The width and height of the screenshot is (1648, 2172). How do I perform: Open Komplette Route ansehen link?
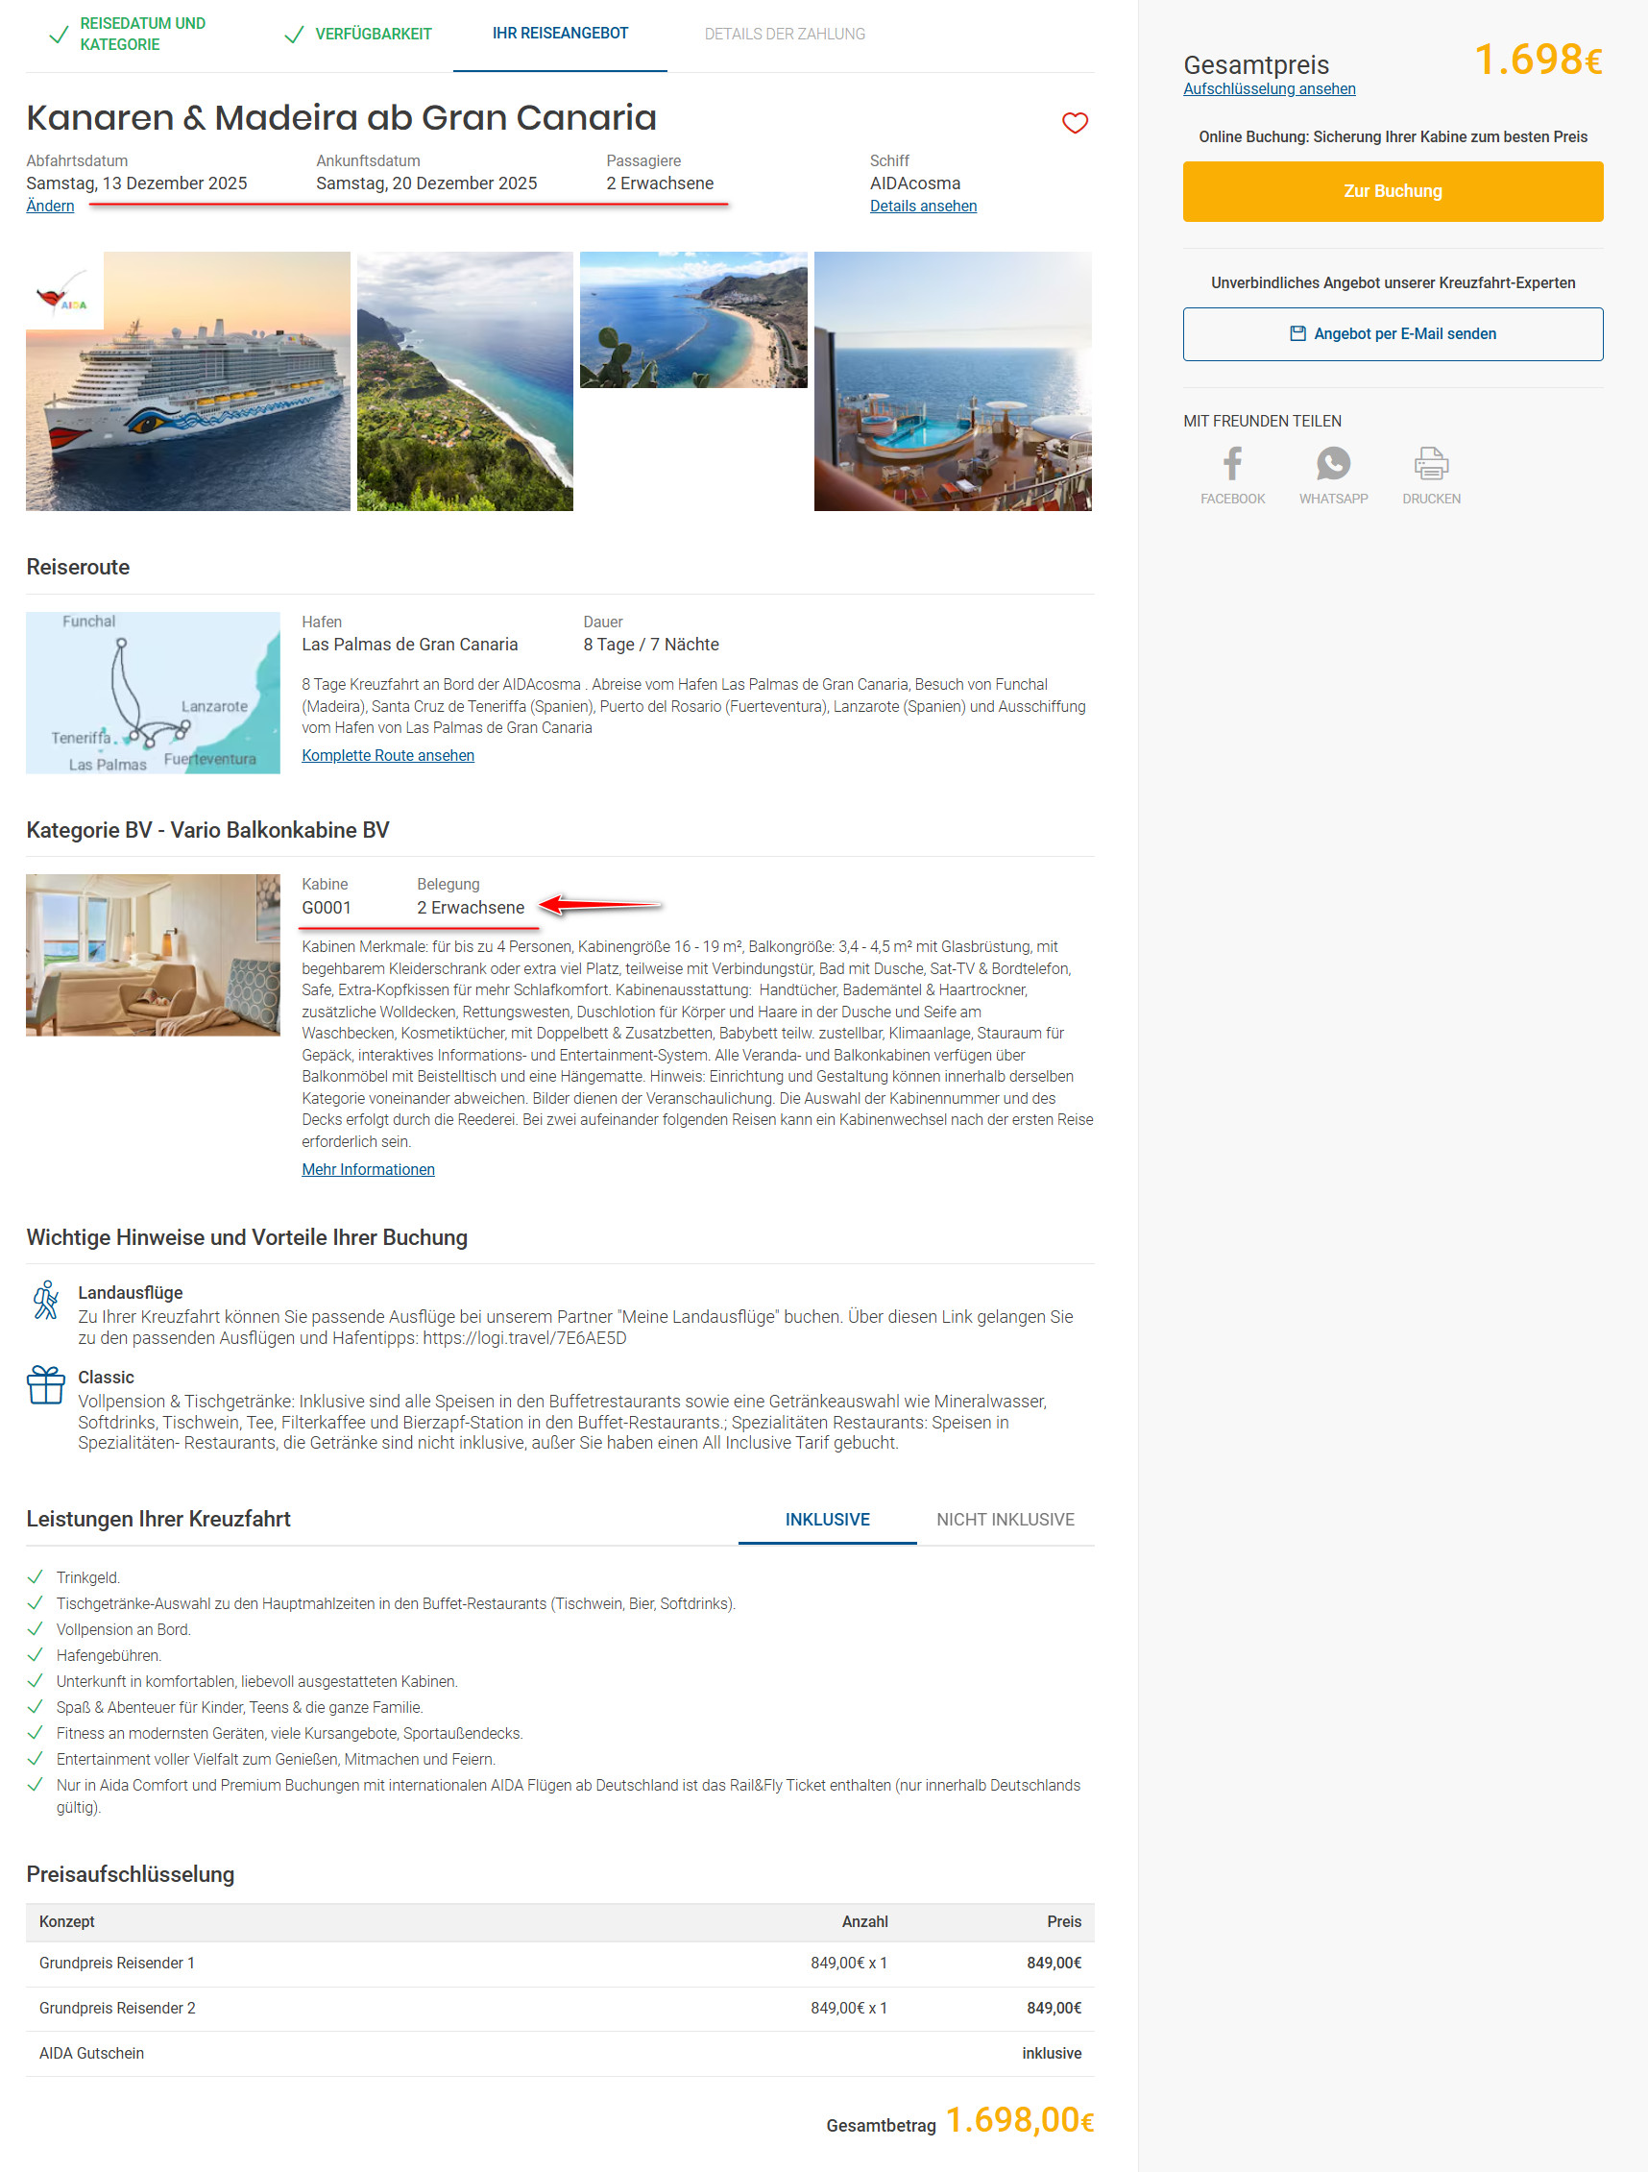click(388, 755)
